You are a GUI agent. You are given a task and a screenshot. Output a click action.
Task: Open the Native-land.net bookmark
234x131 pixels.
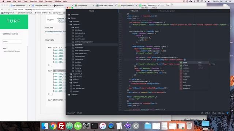coord(43,13)
